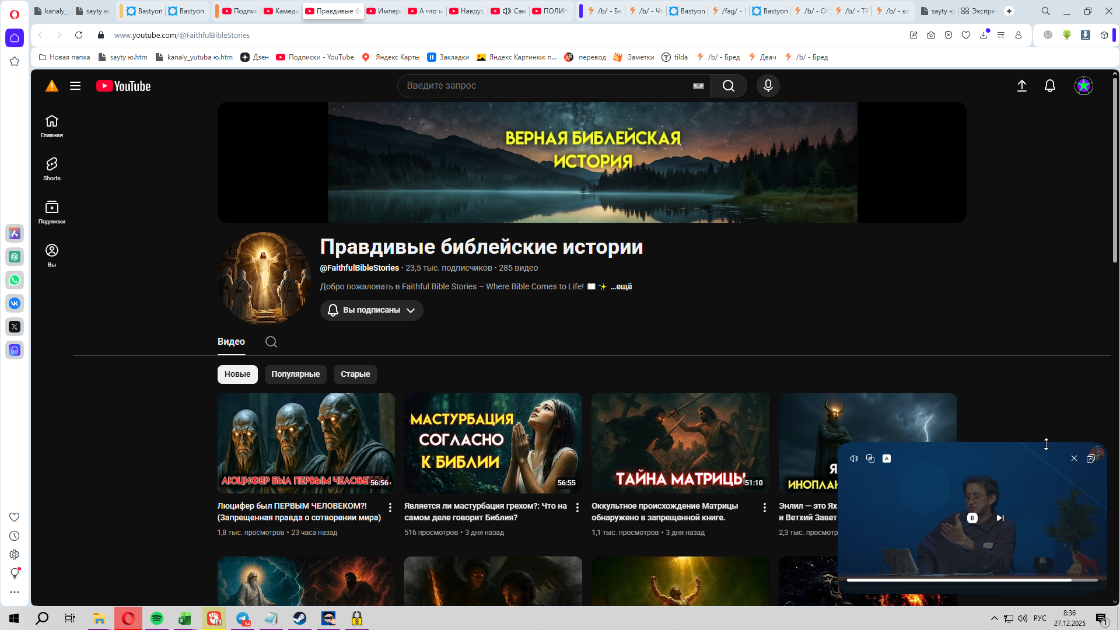Open the Подписки - YouTube bookmark
This screenshot has height=630, width=1120.
pyautogui.click(x=315, y=57)
